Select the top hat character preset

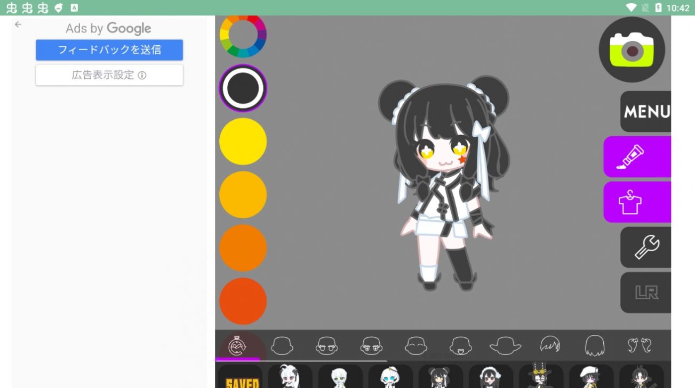(541, 376)
